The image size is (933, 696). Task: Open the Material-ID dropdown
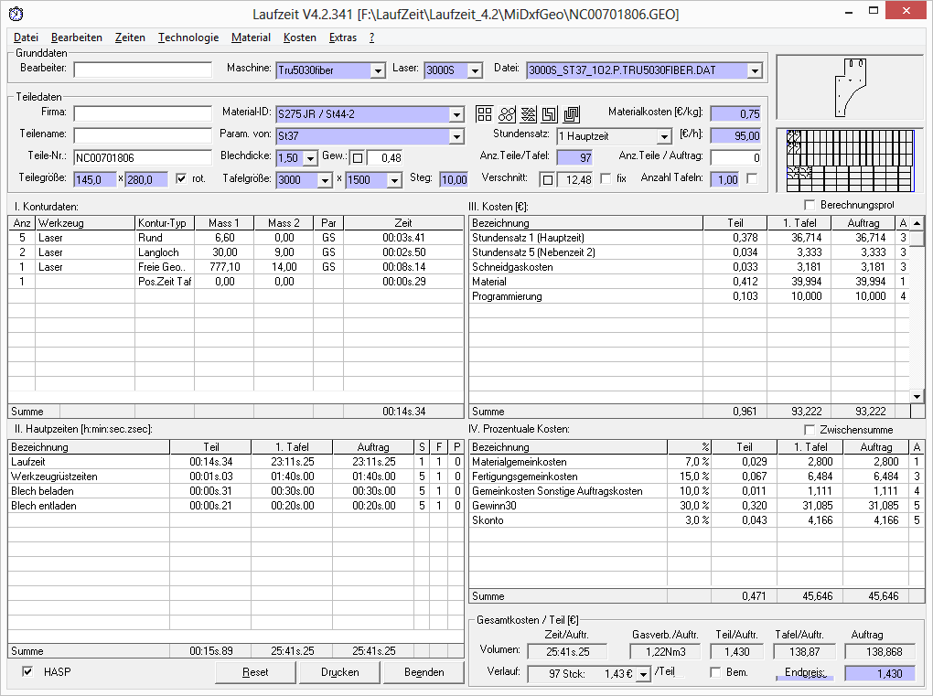(x=456, y=114)
